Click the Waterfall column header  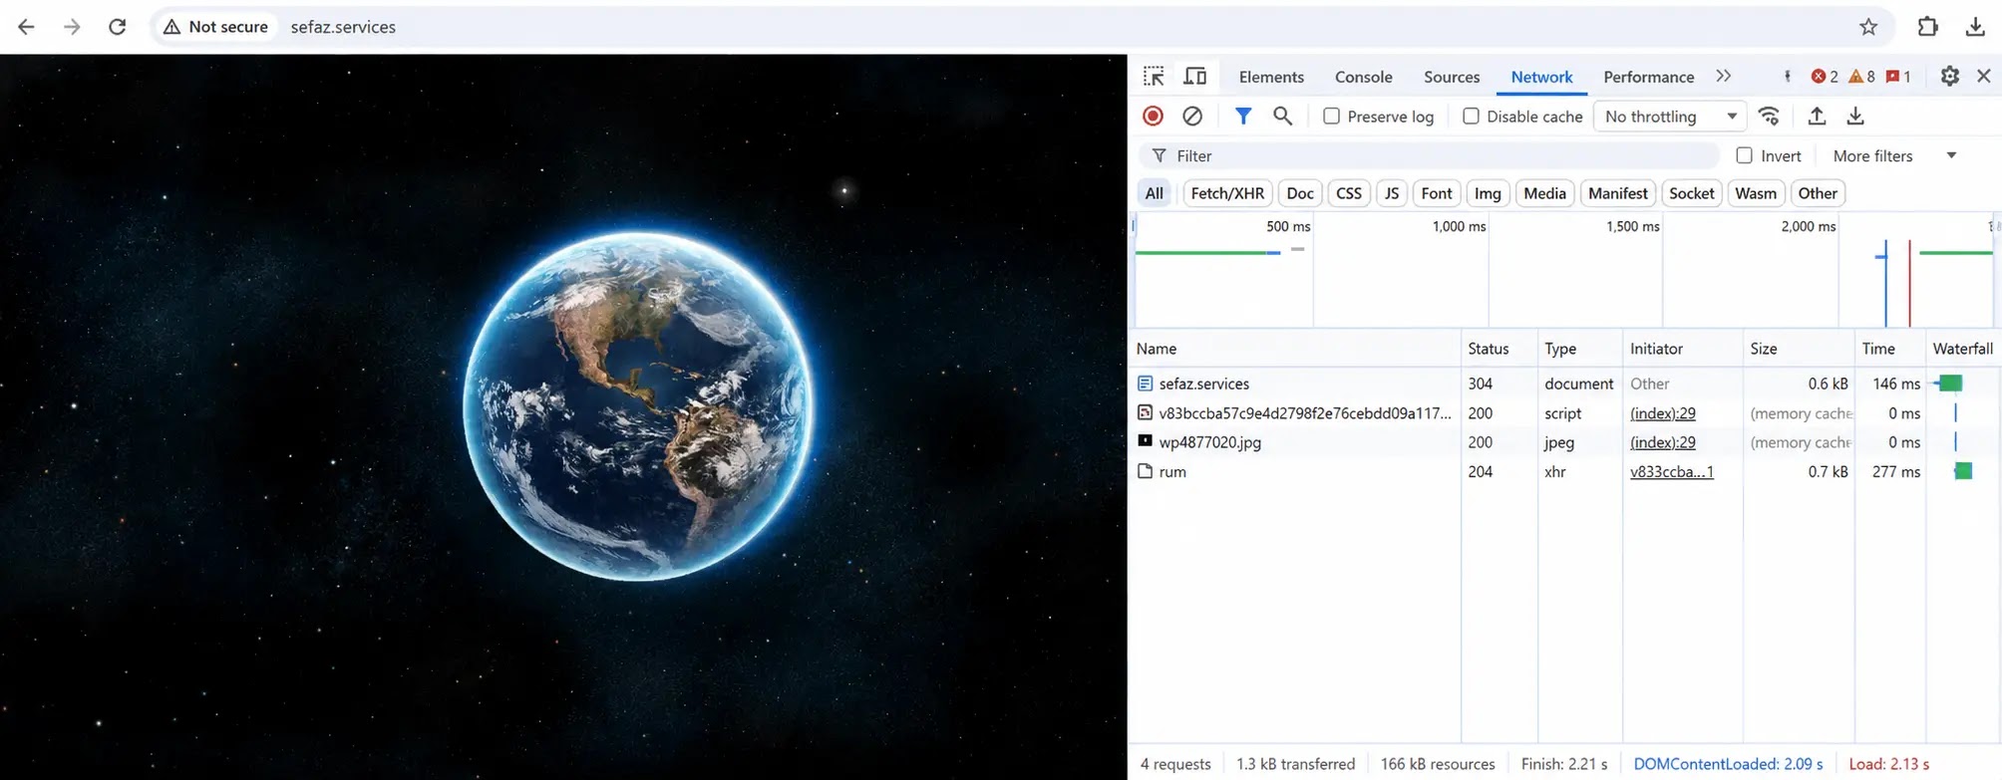click(x=1962, y=349)
